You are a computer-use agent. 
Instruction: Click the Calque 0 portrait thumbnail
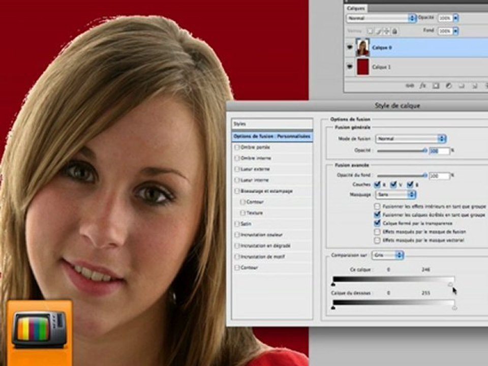click(362, 47)
